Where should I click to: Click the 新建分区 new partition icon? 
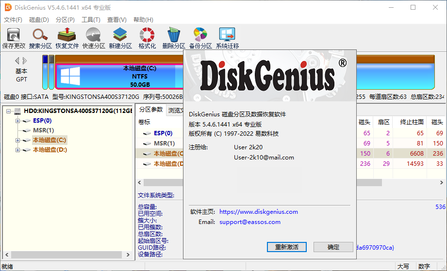(120, 38)
